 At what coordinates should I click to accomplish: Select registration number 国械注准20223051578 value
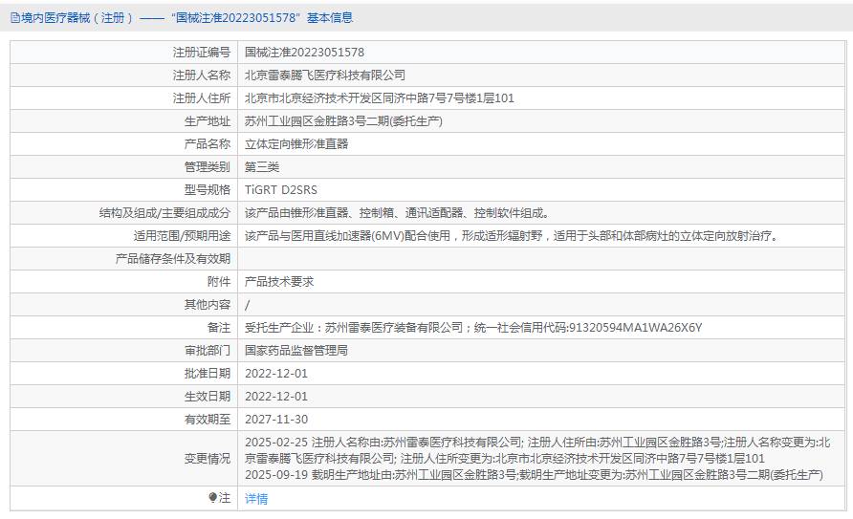305,53
